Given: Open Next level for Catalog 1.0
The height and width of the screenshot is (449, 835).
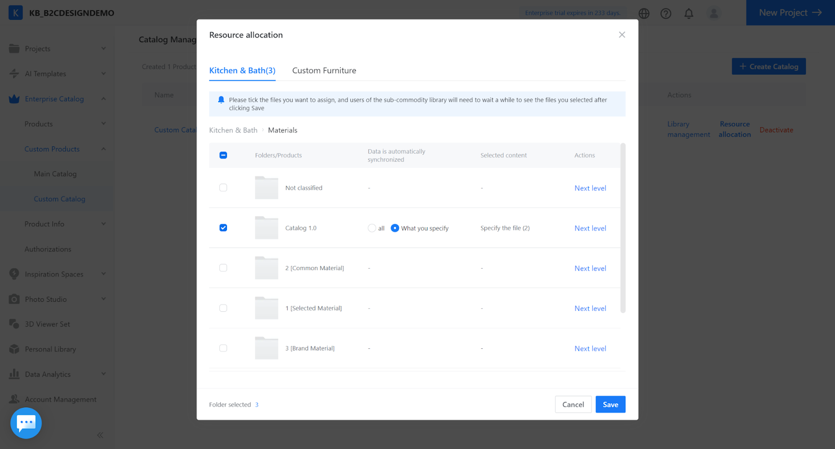Looking at the screenshot, I should [x=590, y=228].
